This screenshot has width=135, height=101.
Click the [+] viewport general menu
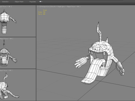coord(39,6)
